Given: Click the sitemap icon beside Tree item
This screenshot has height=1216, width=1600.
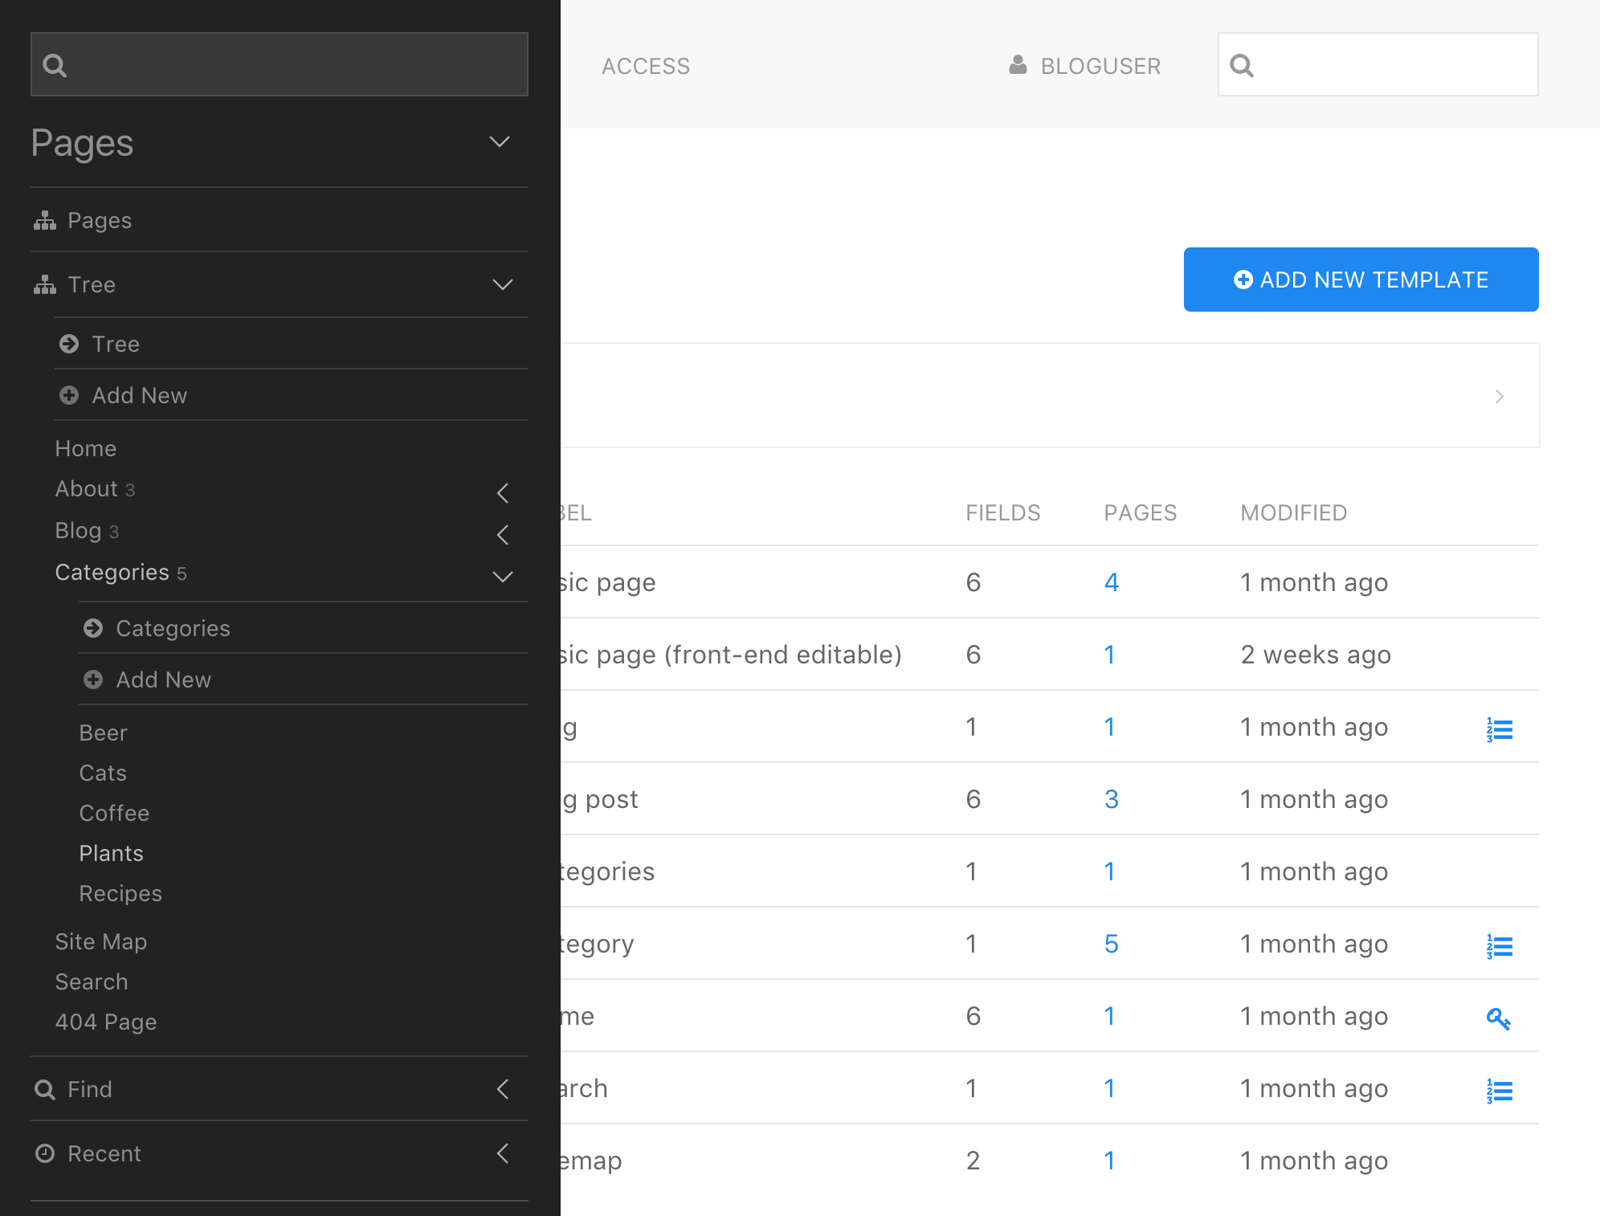Looking at the screenshot, I should 45,284.
